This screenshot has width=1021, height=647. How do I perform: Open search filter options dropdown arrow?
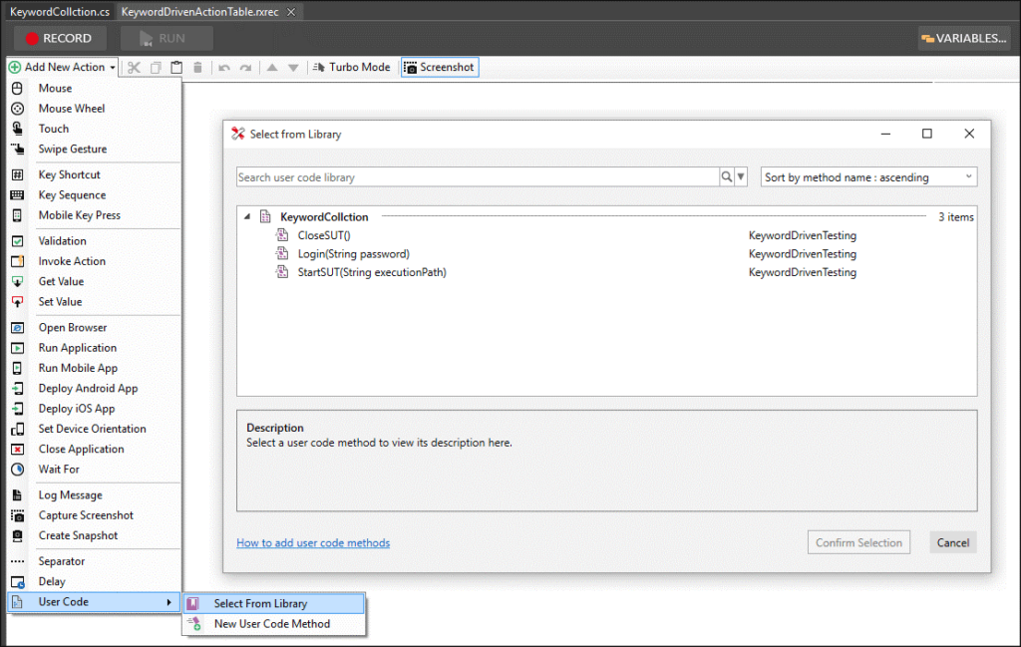(741, 177)
